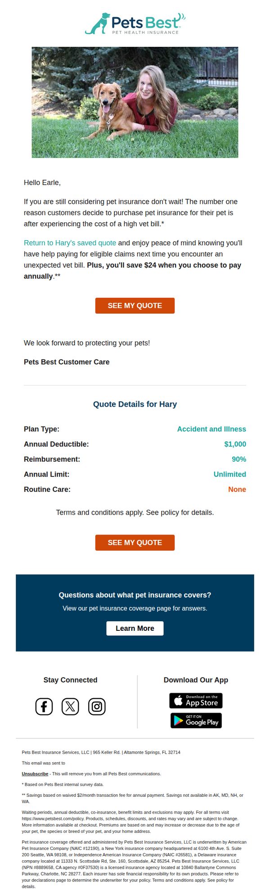This screenshot has height=894, width=270.
Task: Click the Pets Best logo
Action: tap(135, 23)
